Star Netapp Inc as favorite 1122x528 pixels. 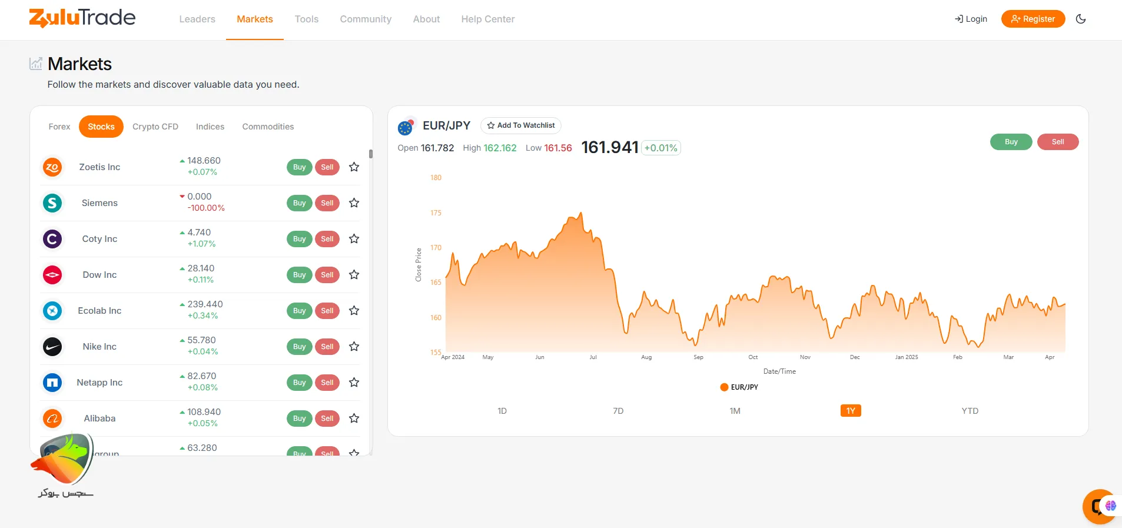click(x=354, y=383)
